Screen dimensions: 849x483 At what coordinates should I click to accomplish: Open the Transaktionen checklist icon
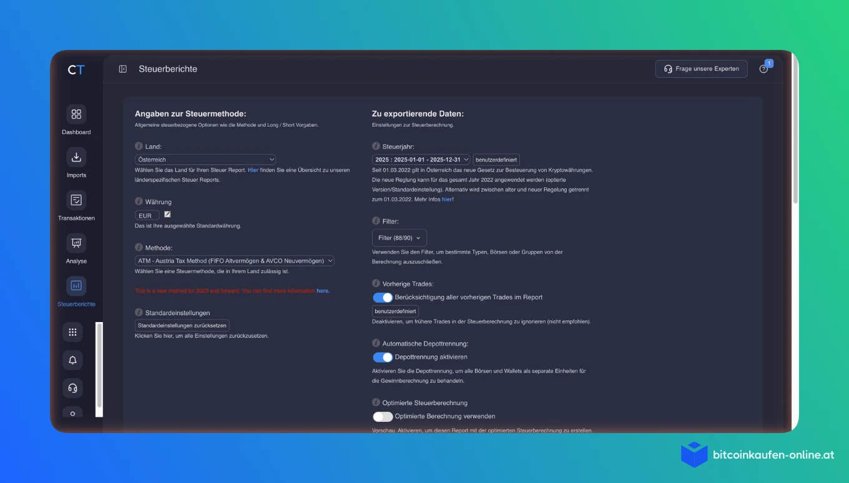pos(76,200)
